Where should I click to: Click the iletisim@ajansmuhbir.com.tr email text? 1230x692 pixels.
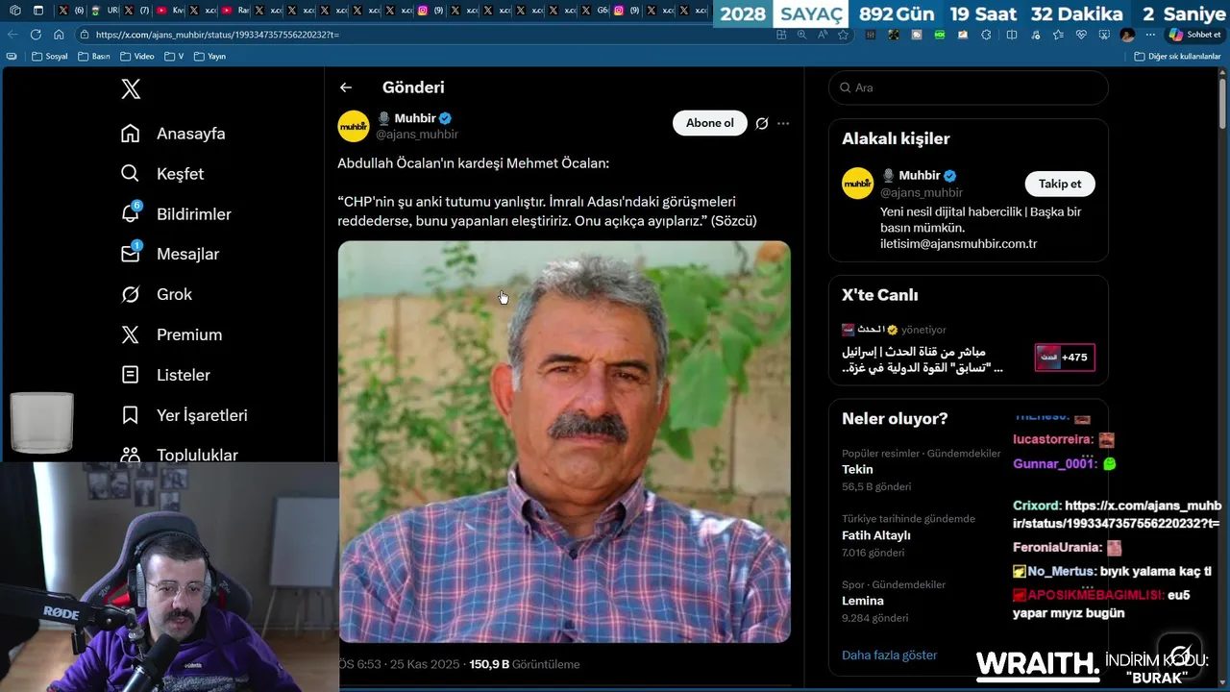point(958,244)
